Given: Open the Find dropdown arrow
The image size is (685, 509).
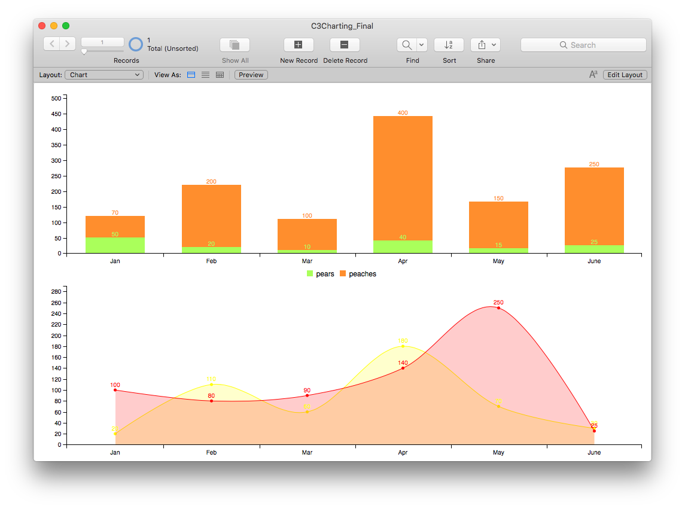Looking at the screenshot, I should (422, 45).
